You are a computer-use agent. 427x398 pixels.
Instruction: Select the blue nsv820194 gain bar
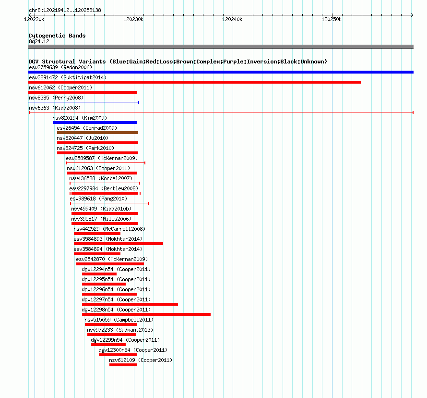pyautogui.click(x=95, y=123)
